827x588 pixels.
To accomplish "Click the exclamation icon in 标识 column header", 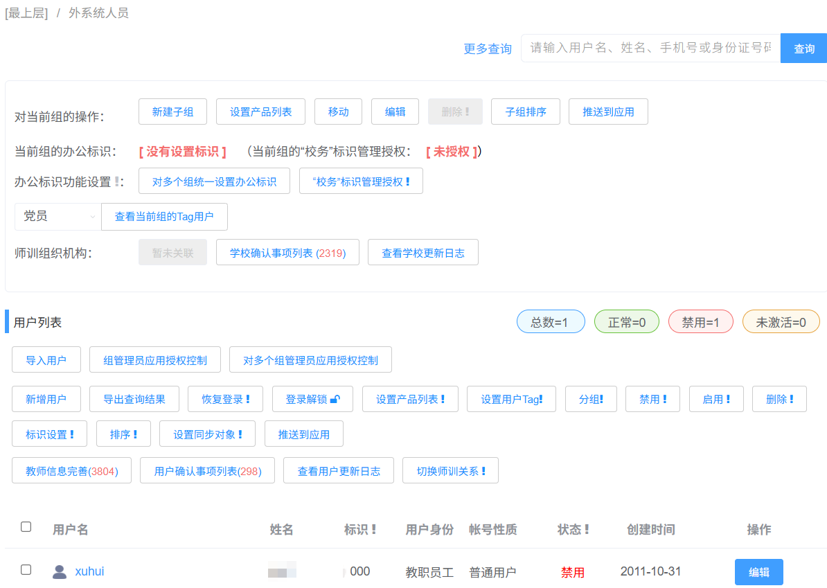I will pyautogui.click(x=374, y=529).
